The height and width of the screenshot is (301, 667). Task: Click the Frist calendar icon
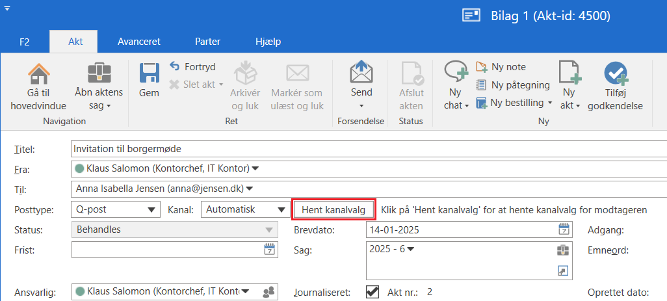click(269, 250)
